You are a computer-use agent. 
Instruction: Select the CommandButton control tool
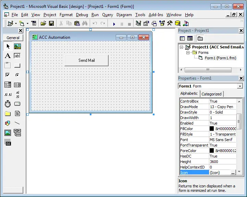click(x=17, y=65)
